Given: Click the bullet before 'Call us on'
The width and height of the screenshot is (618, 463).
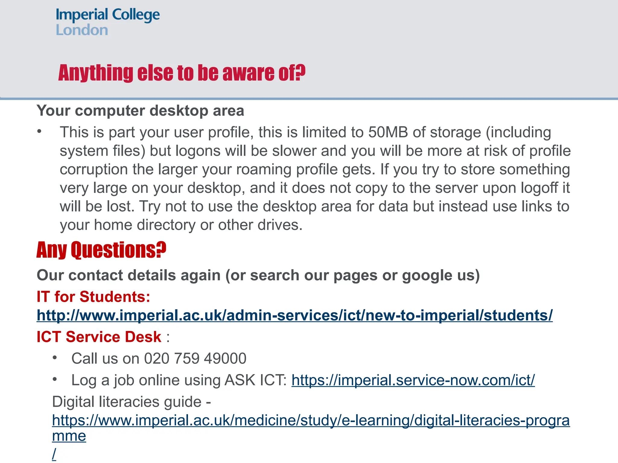Looking at the screenshot, I should [x=55, y=358].
